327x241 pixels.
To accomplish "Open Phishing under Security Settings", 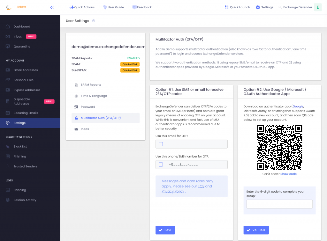I will pos(20,156).
